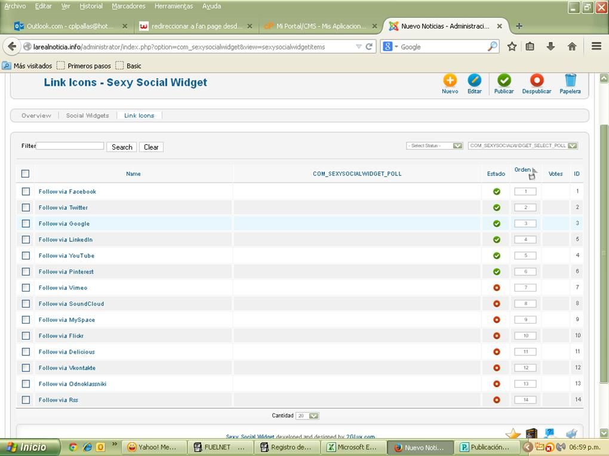Open the Cantidad page size dropdown
The height and width of the screenshot is (456, 609).
pos(307,415)
